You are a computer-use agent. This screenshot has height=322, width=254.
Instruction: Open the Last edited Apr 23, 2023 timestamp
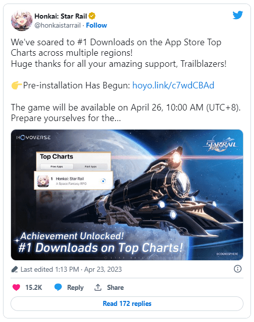click(x=71, y=269)
